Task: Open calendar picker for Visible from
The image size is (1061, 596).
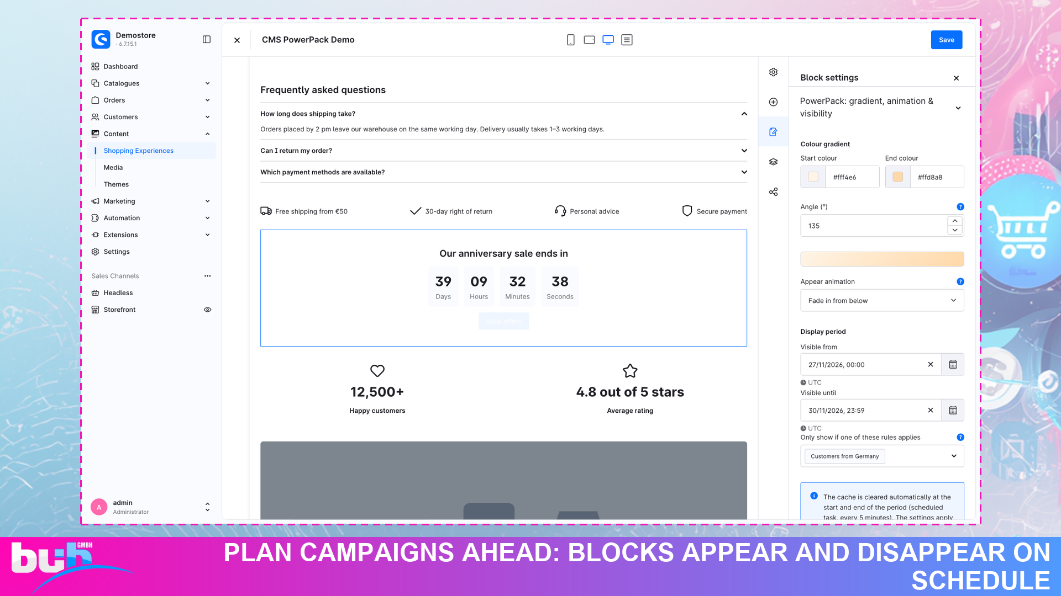Action: coord(953,364)
